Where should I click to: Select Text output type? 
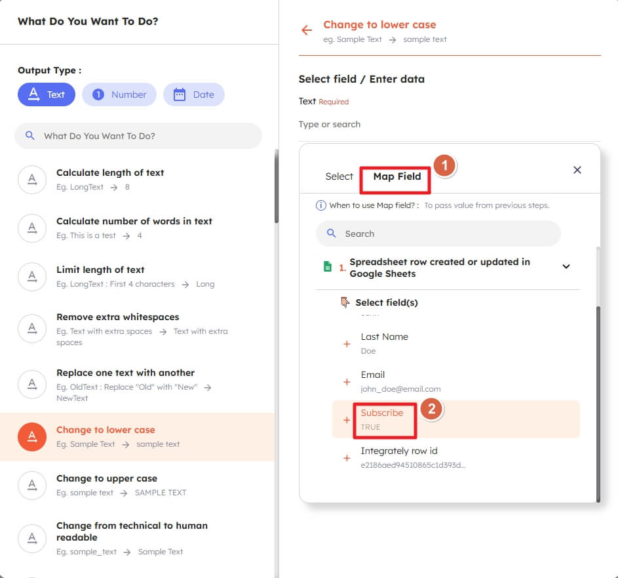pyautogui.click(x=47, y=94)
